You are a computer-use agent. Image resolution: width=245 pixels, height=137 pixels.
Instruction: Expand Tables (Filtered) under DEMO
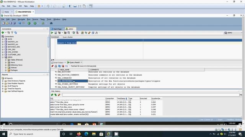pos(6,60)
